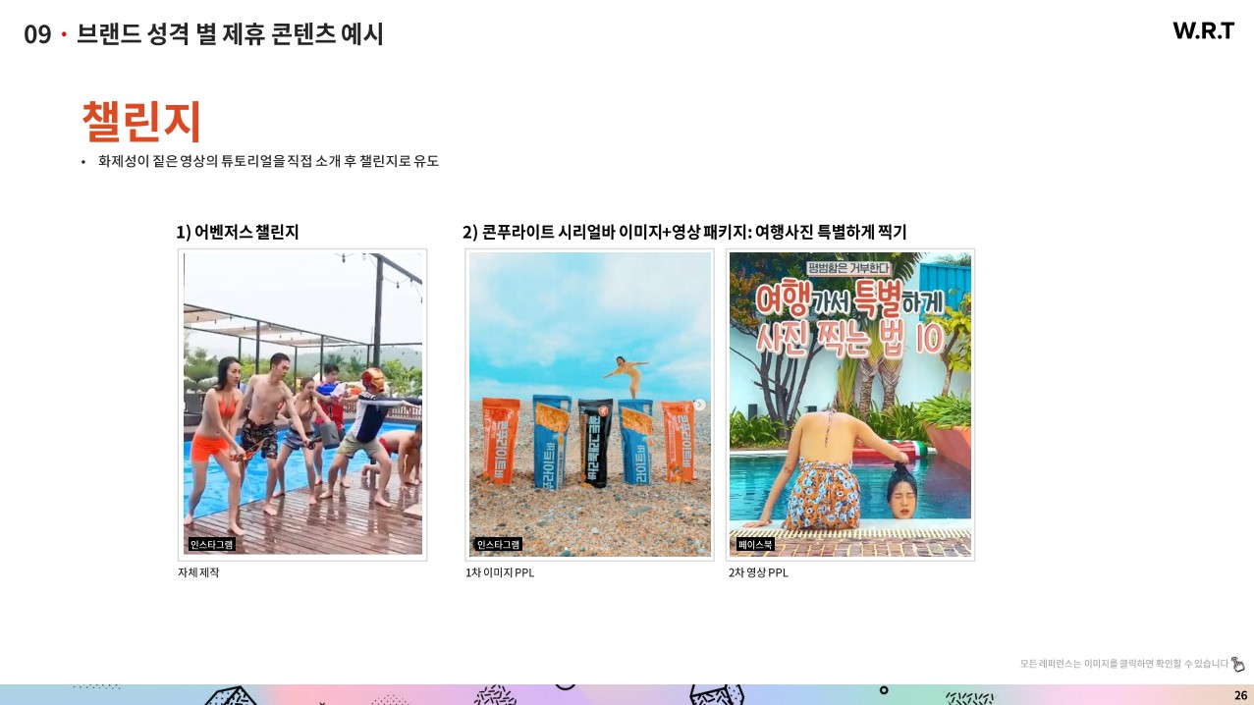Click the section number 09
This screenshot has width=1254, height=705.
pyautogui.click(x=37, y=34)
